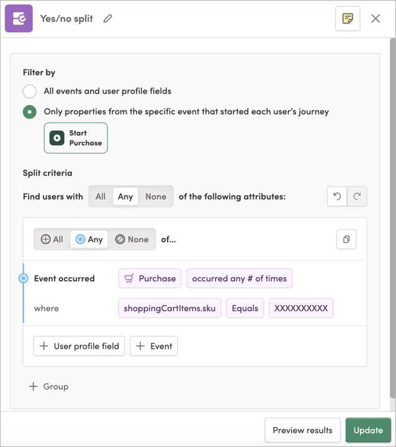The height and width of the screenshot is (447, 396).
Task: Open the shoppingCartItems.sku property dropdown
Action: (169, 308)
